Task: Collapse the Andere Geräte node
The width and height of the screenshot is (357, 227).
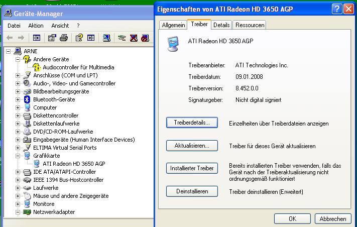Action: pyautogui.click(x=18, y=59)
